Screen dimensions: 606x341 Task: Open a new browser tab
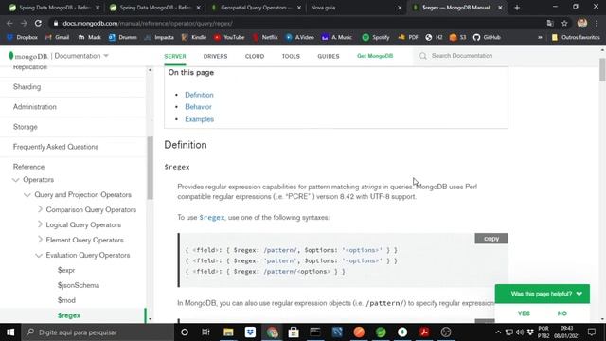[x=517, y=8]
